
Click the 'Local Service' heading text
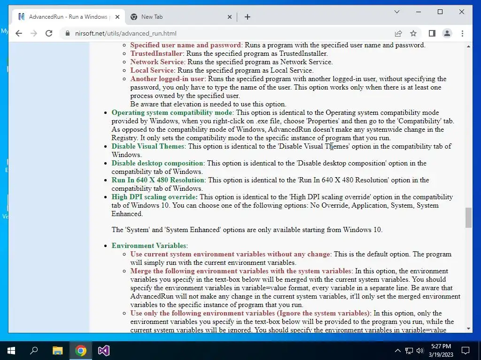tap(152, 70)
